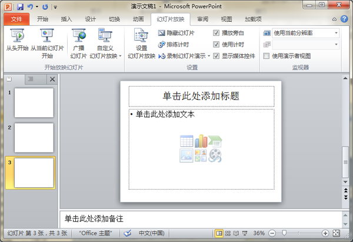Screen dimensions: 353x242
Task: Click Save icon in Quick Access Toolbar
Action: click(20, 6)
